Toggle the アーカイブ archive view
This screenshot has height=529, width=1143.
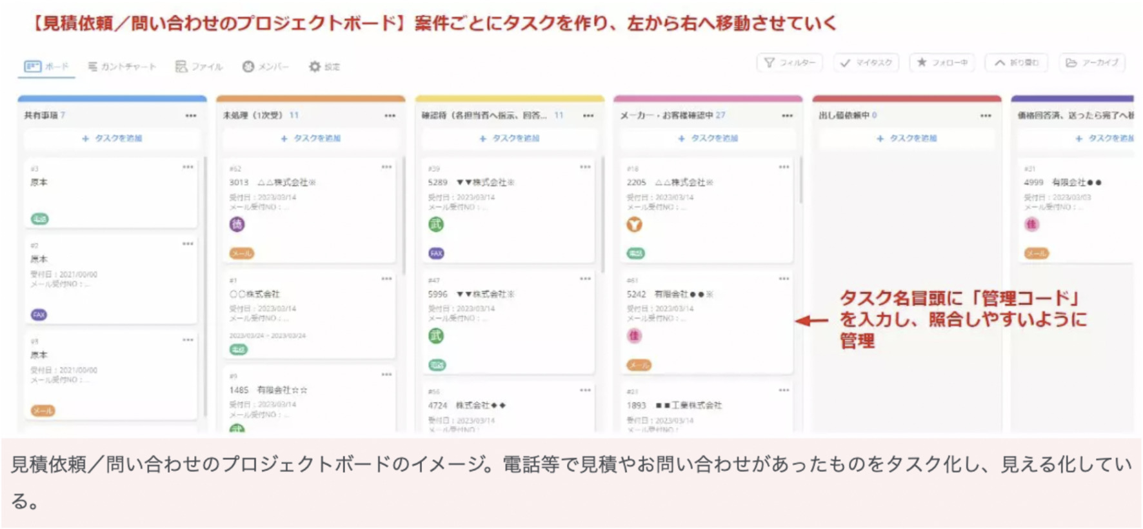point(1091,63)
